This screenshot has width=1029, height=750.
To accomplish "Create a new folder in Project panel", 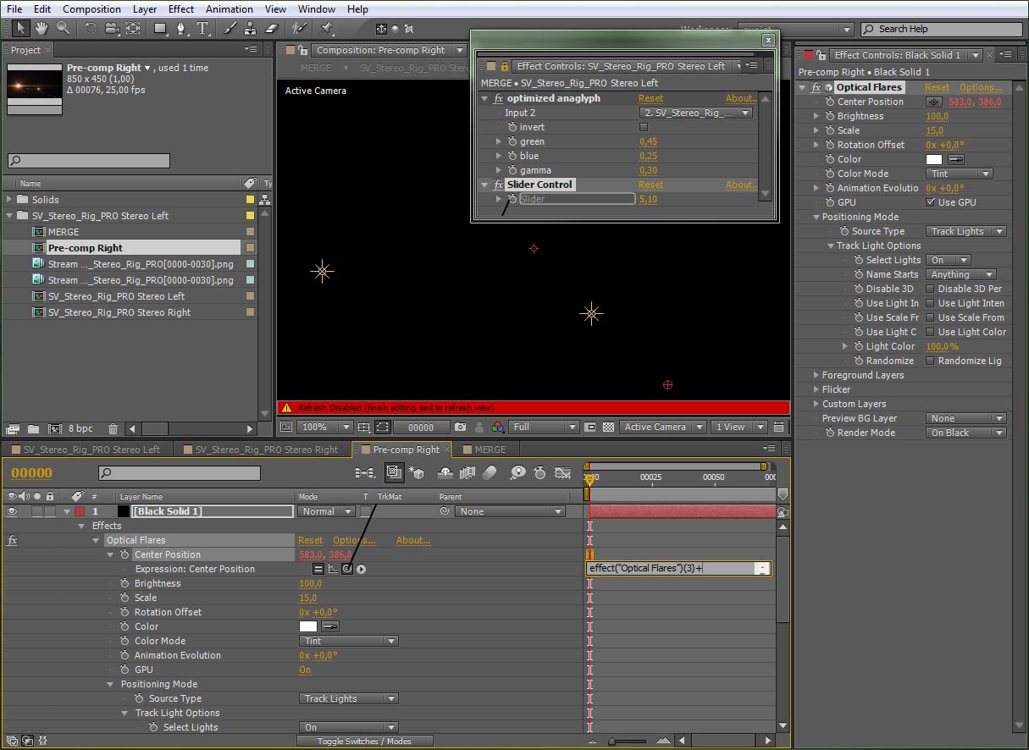I will click(x=34, y=429).
